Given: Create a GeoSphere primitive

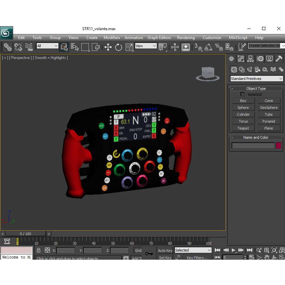Looking at the screenshot, I should [x=269, y=108].
